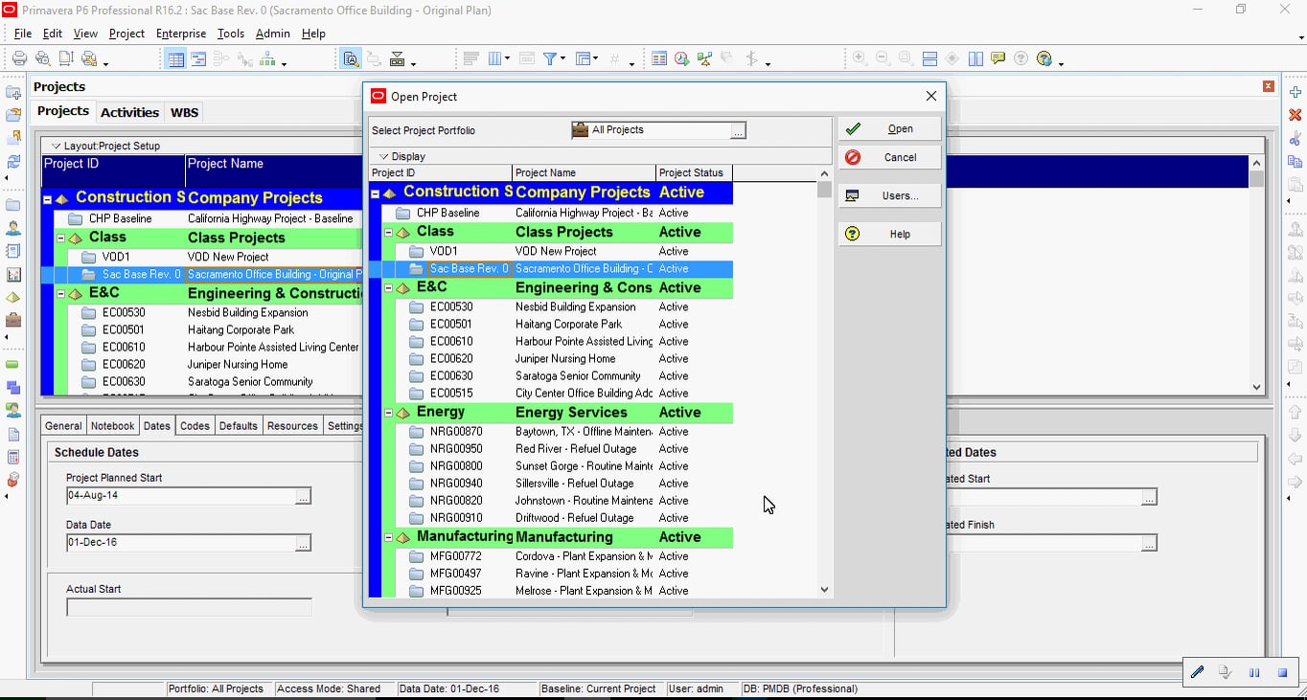Screen dimensions: 1307x700
Task: Click the red Delete X on right toolbar
Action: (1296, 115)
